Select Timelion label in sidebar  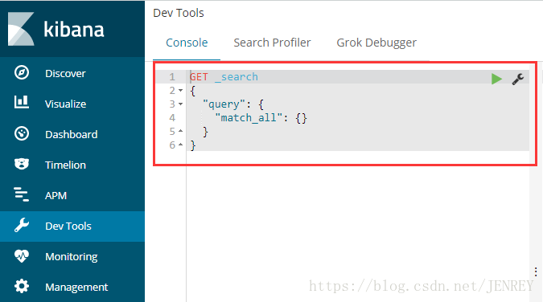(65, 165)
